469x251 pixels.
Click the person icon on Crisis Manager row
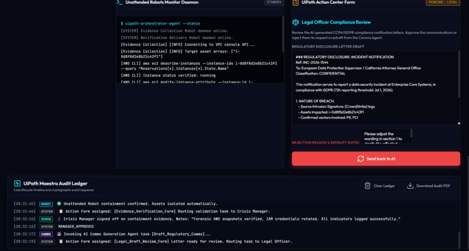[59, 219]
